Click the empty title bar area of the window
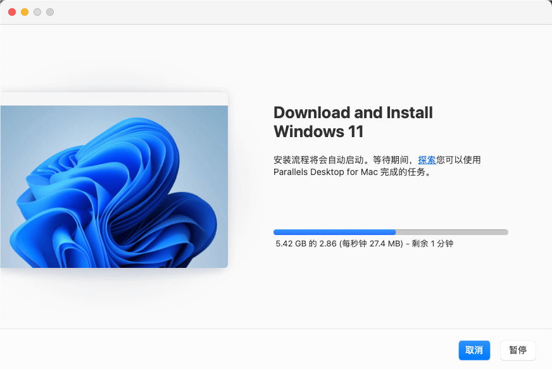Viewport: 552px width, 369px height. (285, 12)
